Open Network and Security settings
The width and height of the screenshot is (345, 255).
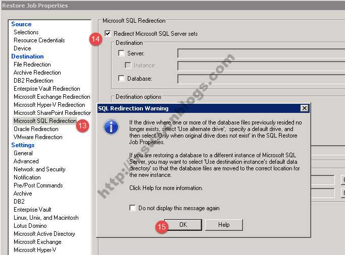(39, 169)
